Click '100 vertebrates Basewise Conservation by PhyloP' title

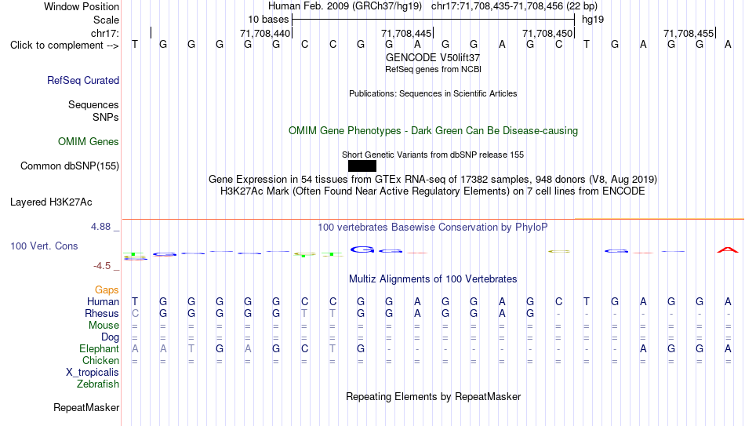[x=433, y=228]
